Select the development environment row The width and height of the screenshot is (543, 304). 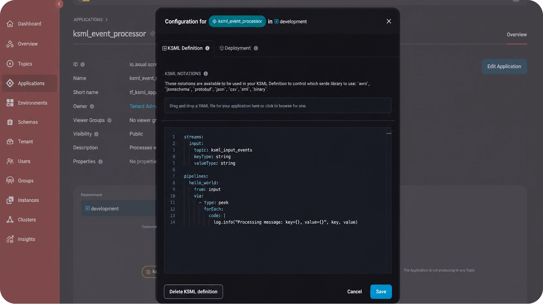(119, 209)
